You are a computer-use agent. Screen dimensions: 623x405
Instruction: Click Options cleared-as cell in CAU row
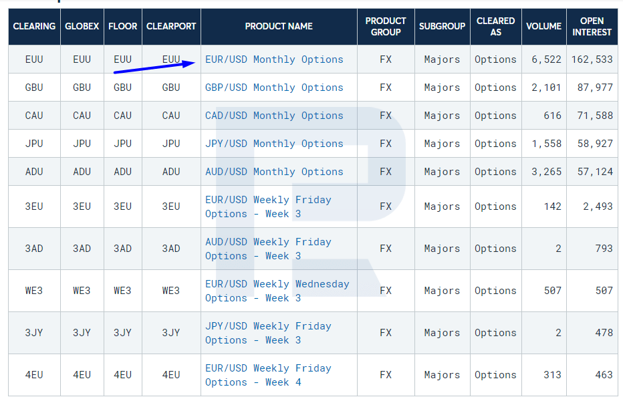(495, 116)
